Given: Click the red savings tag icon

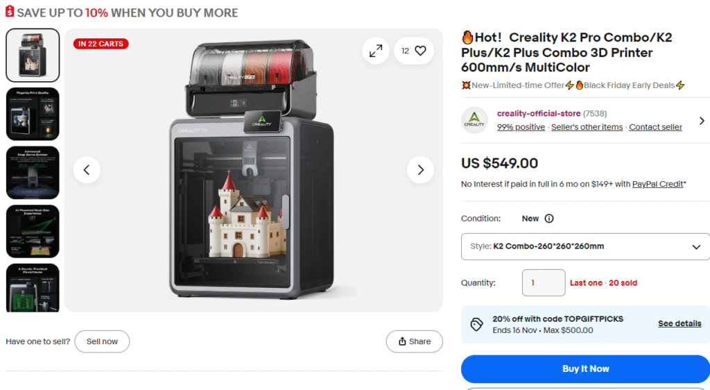Looking at the screenshot, I should [10, 12].
